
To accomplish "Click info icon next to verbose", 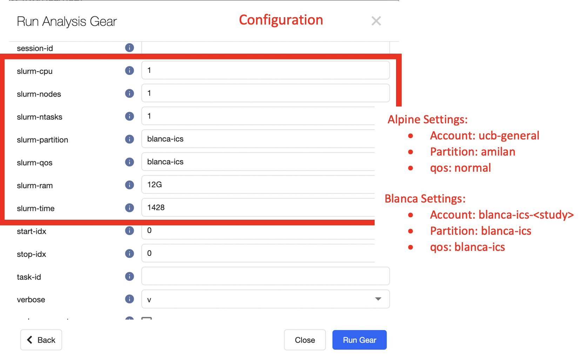I will [x=129, y=299].
